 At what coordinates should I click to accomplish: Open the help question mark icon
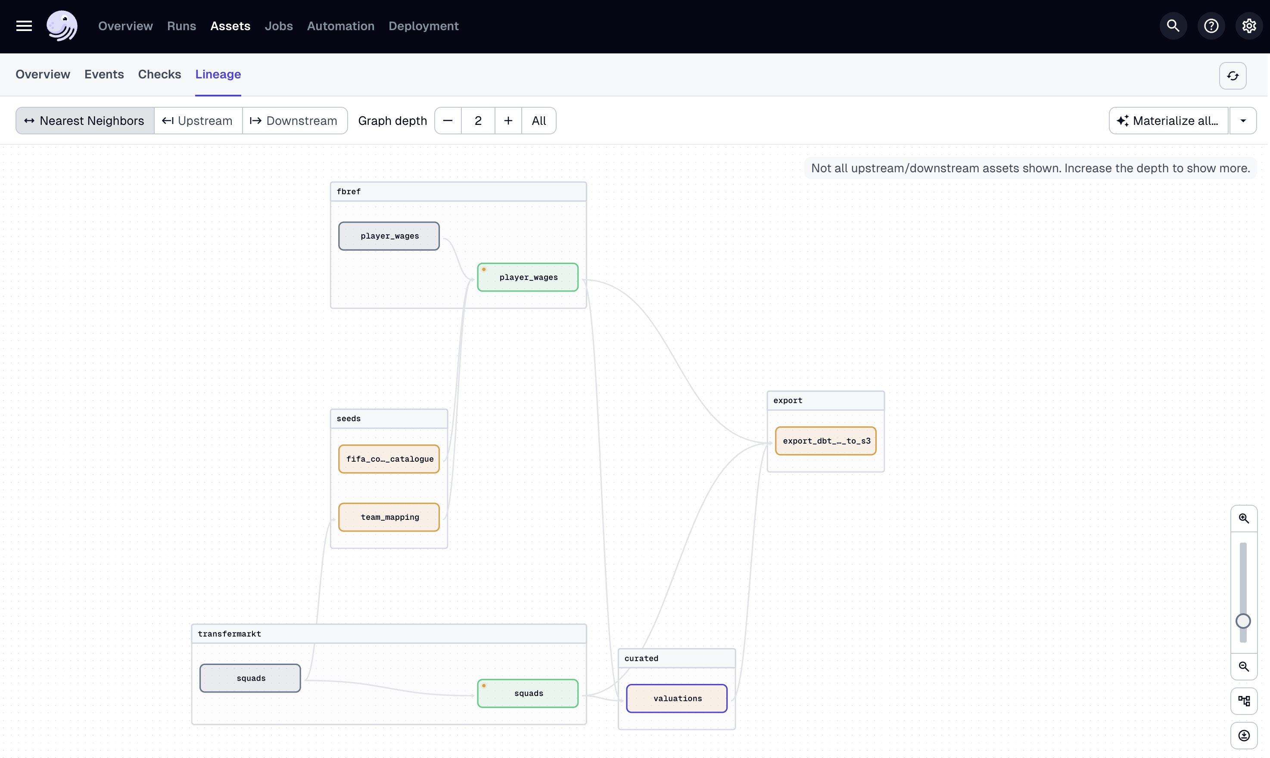pos(1211,26)
